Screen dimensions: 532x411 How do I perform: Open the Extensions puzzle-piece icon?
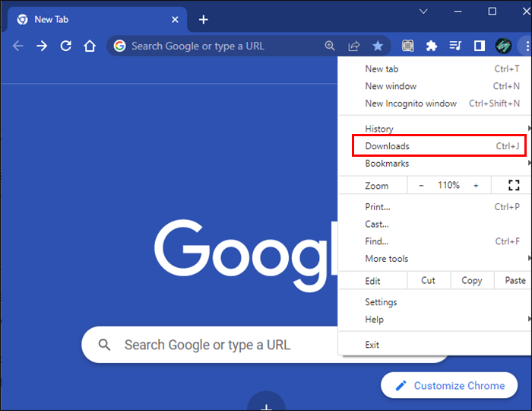click(431, 46)
